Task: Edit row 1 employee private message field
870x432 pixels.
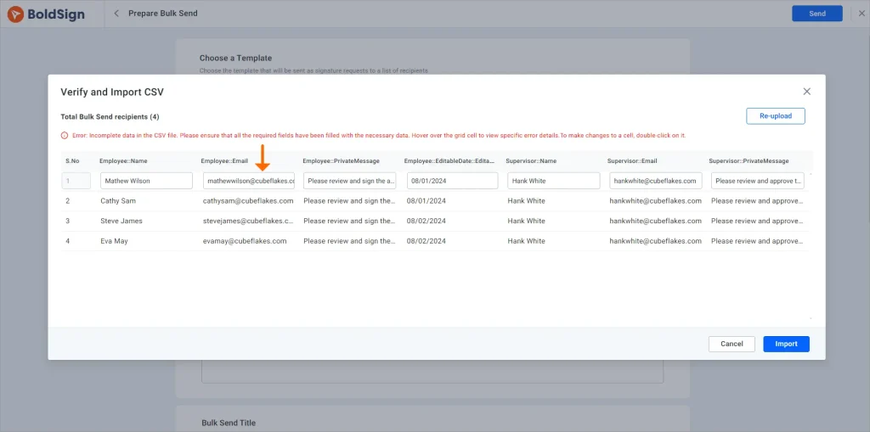Action: pyautogui.click(x=350, y=181)
